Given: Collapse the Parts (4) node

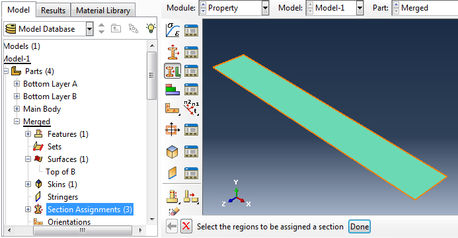Looking at the screenshot, I should (x=5, y=71).
